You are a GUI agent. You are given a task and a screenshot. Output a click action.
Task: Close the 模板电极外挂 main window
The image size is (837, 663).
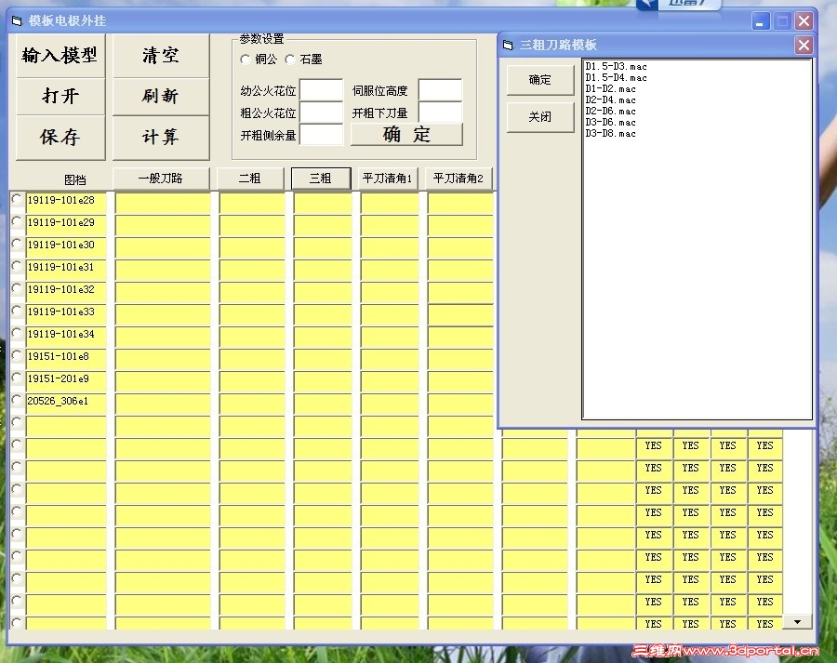804,21
